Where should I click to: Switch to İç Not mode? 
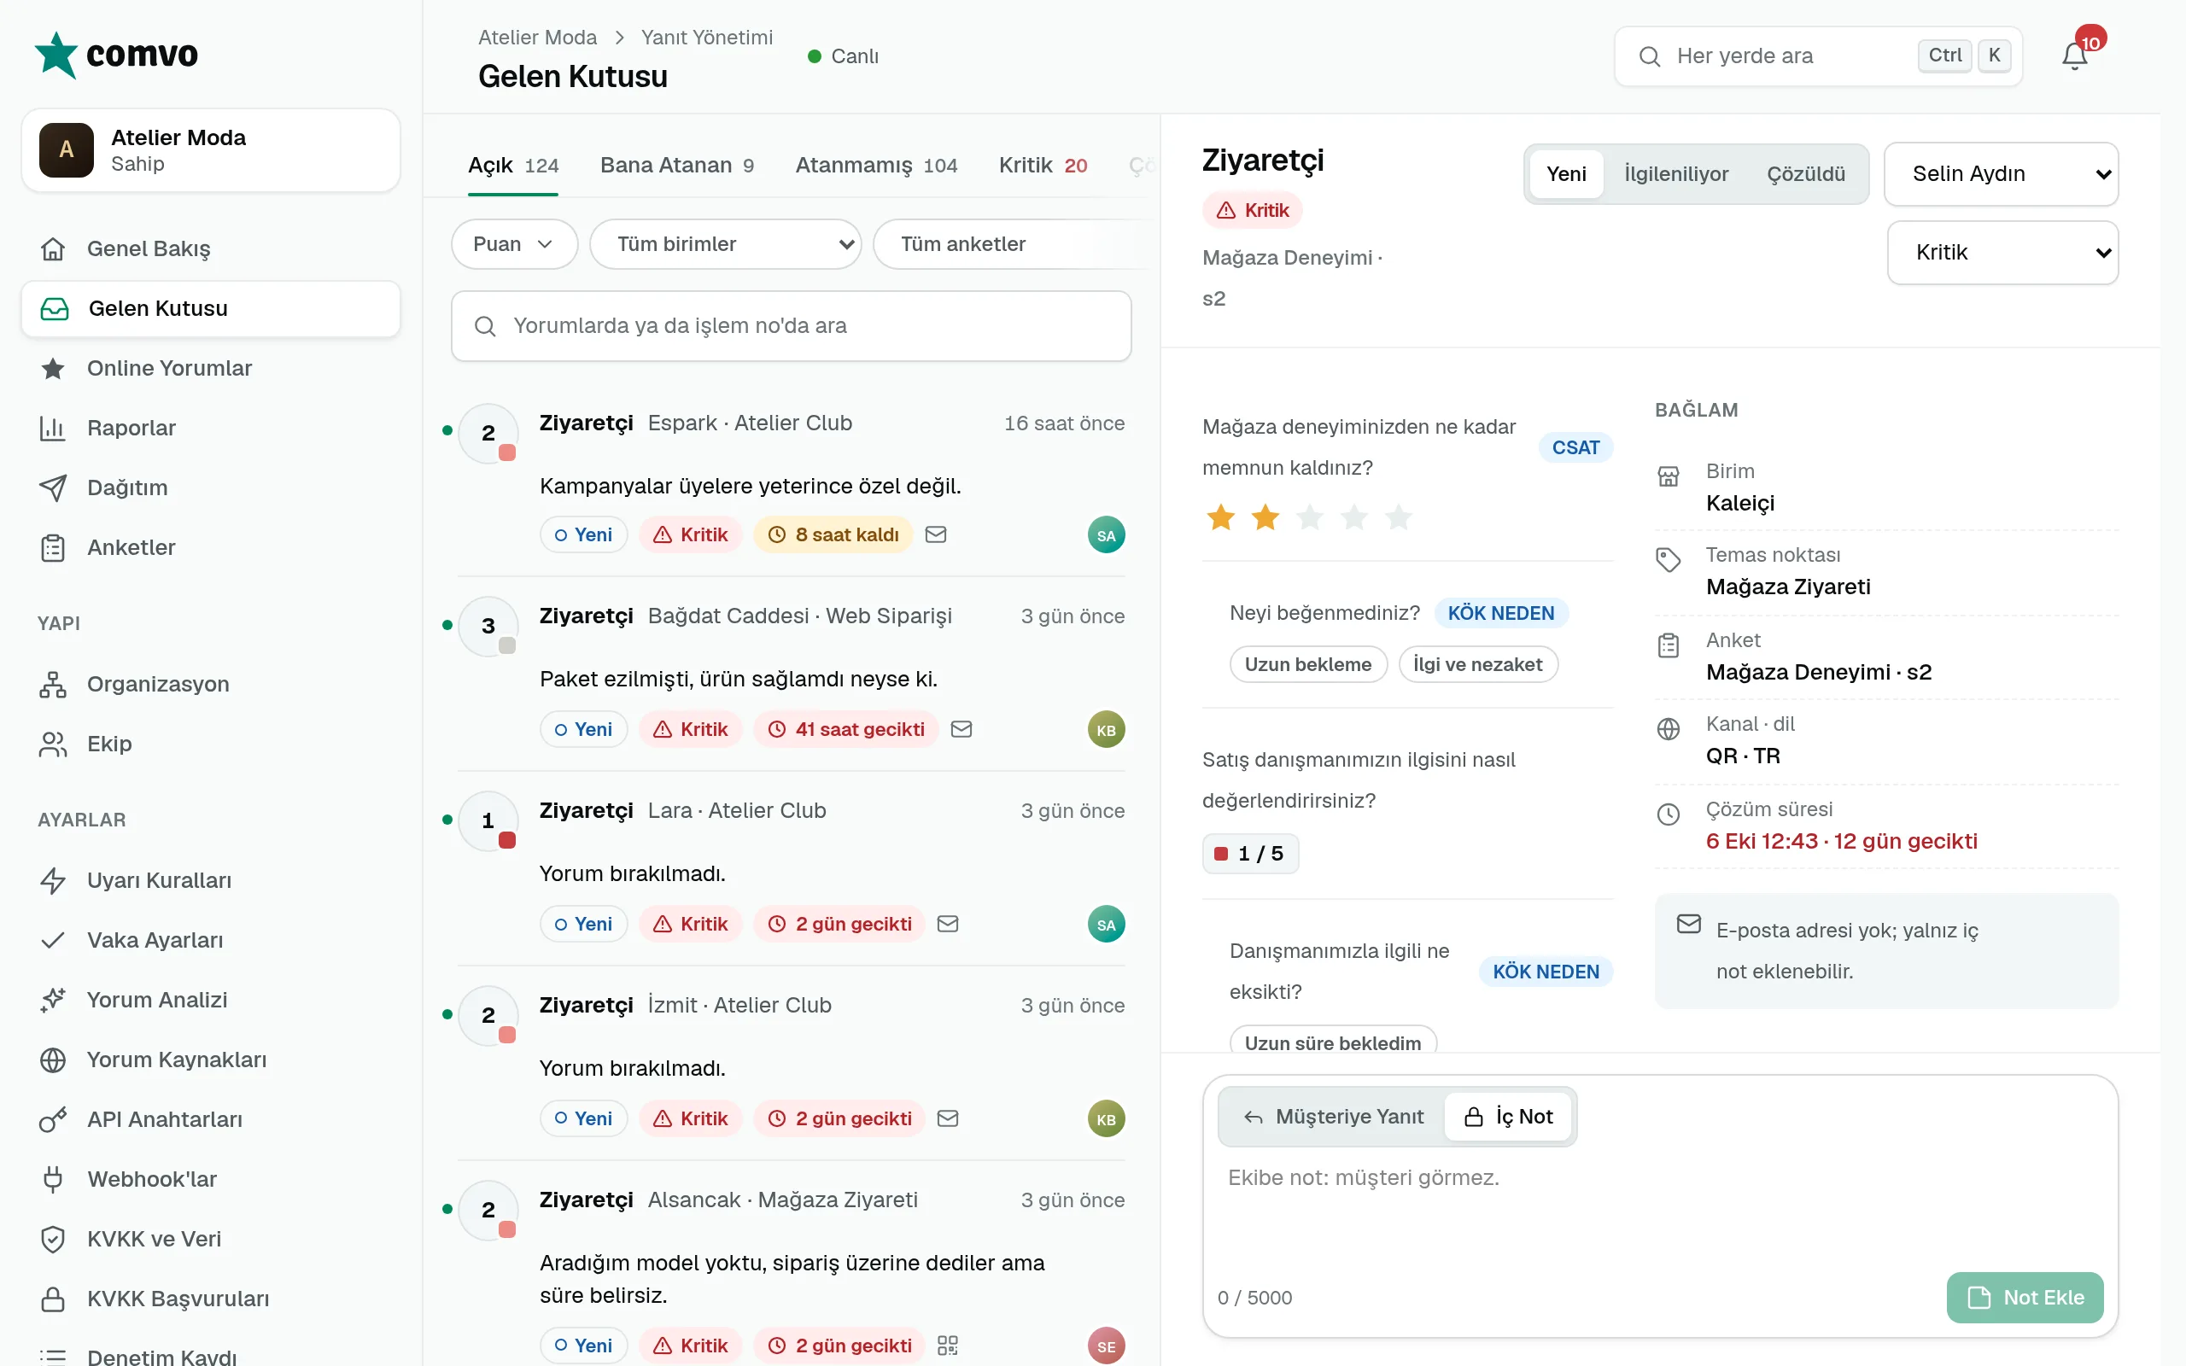click(x=1508, y=1117)
